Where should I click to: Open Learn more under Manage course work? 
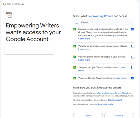click(84, 39)
